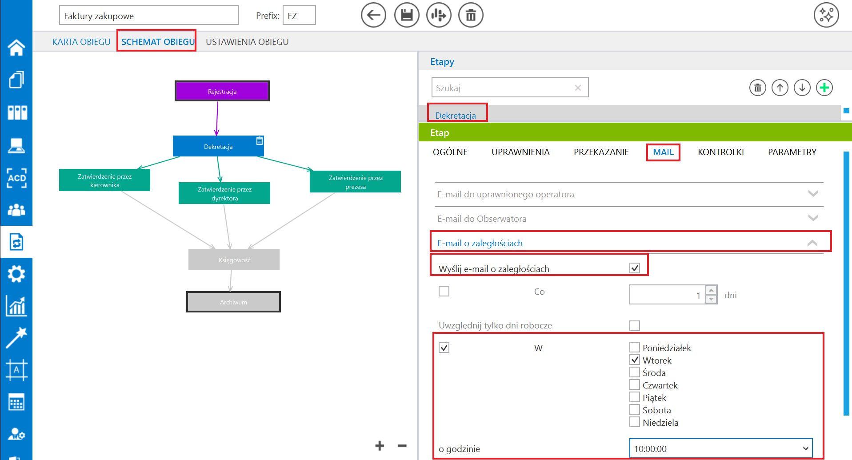This screenshot has height=460, width=852.
Task: Clear the Szukaj search field
Action: [x=578, y=88]
